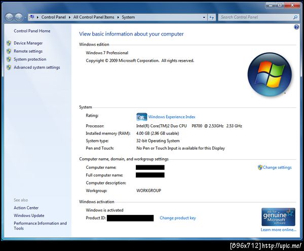Image resolution: width=304 pixels, height=251 pixels.
Task: Open Advanced system settings link
Action: (37, 67)
